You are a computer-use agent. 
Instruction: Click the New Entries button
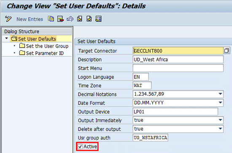click(30, 19)
